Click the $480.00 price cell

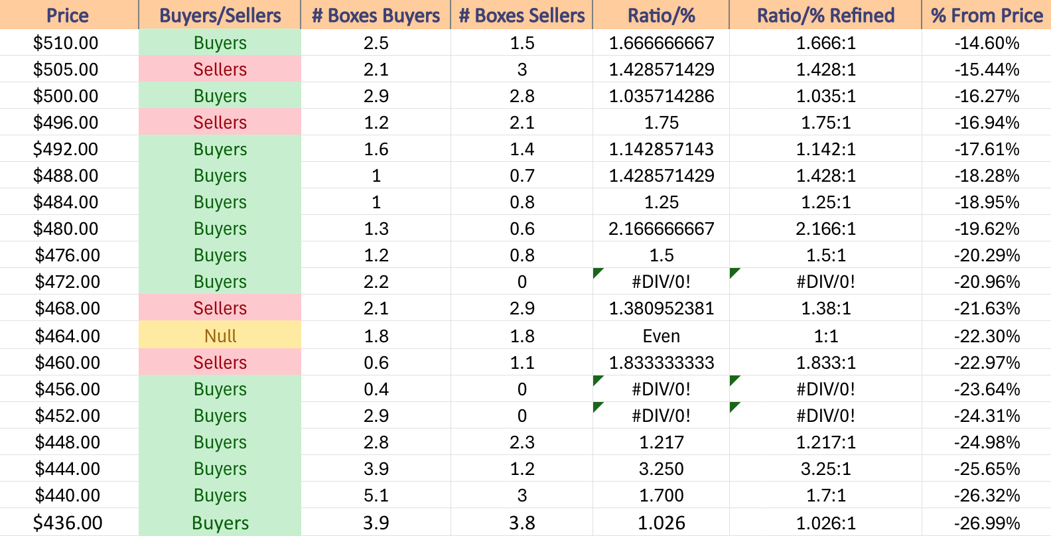[69, 228]
